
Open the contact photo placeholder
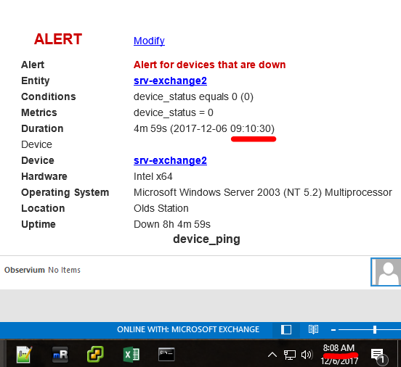(x=386, y=272)
